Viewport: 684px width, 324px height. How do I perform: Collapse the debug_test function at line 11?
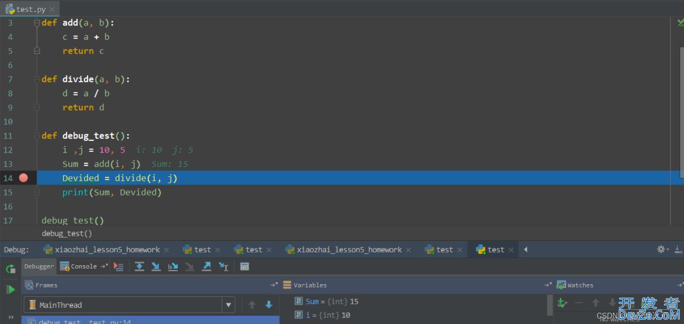coord(37,136)
